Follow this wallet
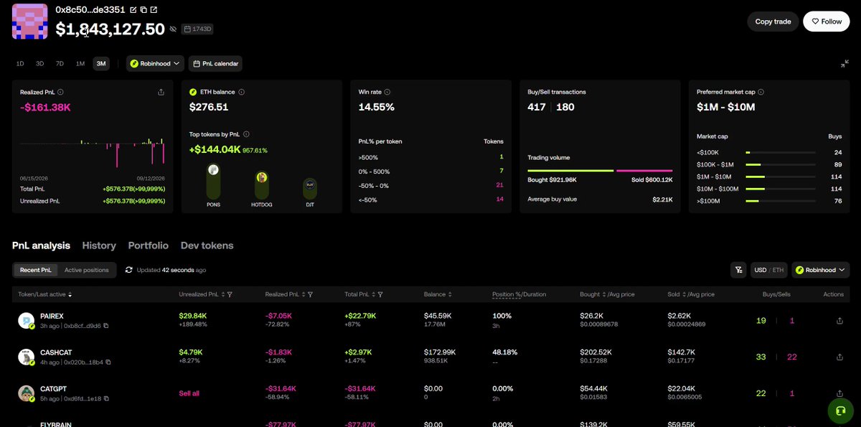Viewport: 861px width, 427px height. pyautogui.click(x=827, y=22)
